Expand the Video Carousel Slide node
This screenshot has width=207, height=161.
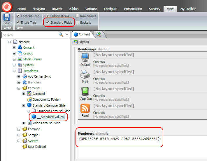[23, 123]
